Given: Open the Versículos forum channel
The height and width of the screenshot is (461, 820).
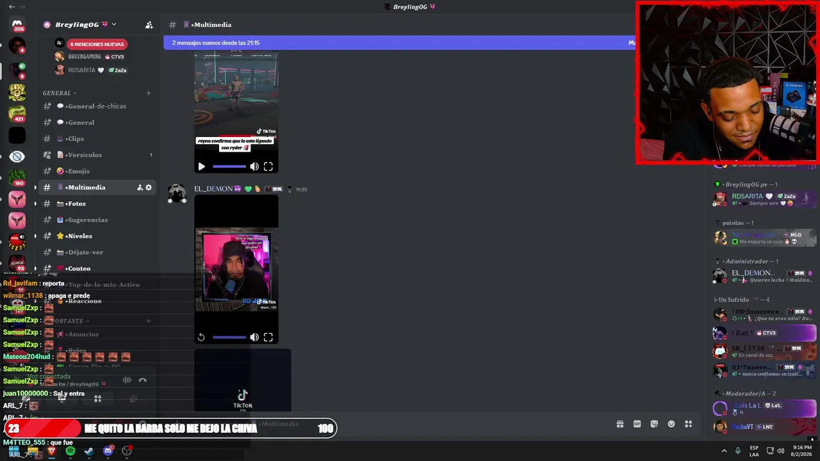Looking at the screenshot, I should (x=96, y=155).
